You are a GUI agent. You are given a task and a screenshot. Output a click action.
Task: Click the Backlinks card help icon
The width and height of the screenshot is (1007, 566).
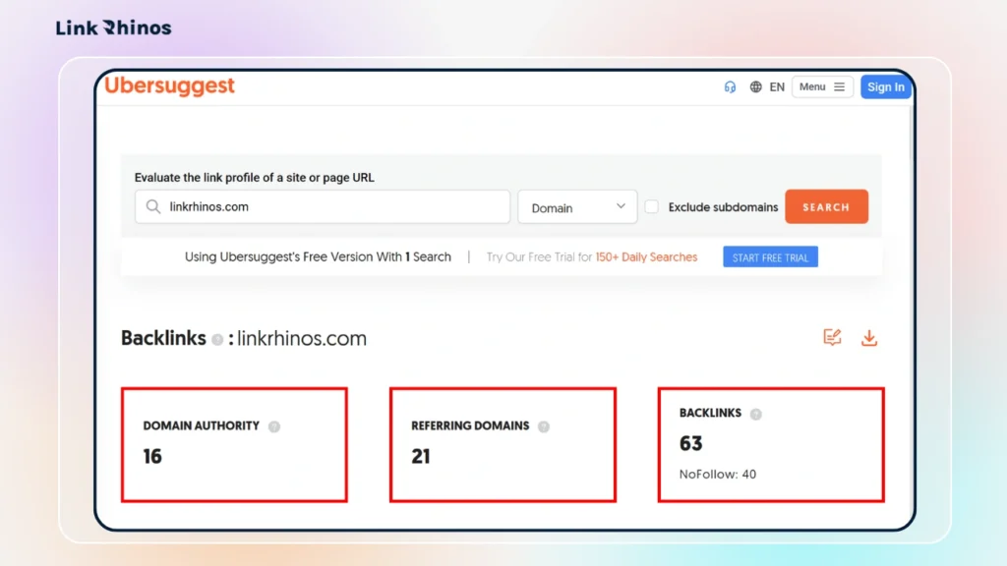pyautogui.click(x=756, y=414)
